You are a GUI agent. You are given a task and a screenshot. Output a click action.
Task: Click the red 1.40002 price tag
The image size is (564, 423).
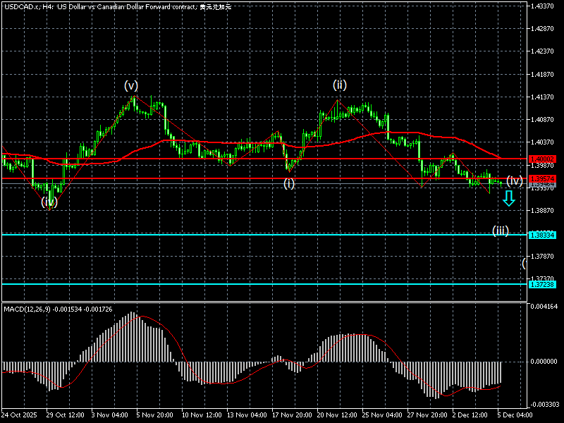pyautogui.click(x=544, y=159)
